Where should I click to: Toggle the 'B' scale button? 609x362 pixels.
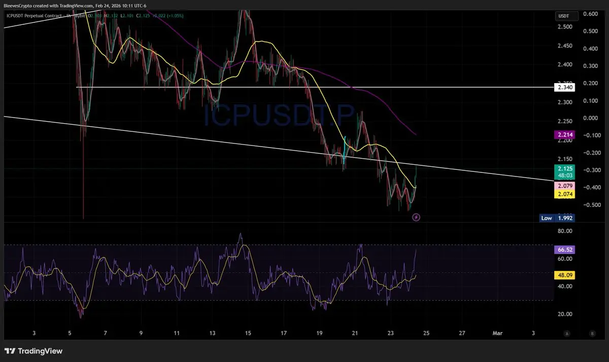[x=592, y=334]
